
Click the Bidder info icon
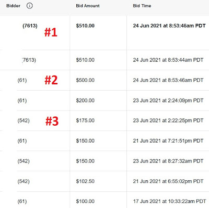29,6
